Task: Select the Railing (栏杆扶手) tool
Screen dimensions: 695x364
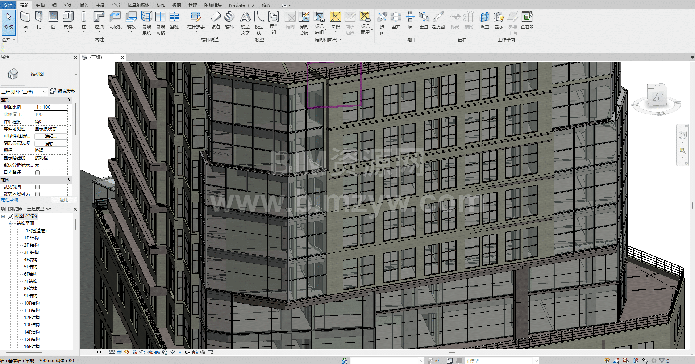Action: coord(196,20)
